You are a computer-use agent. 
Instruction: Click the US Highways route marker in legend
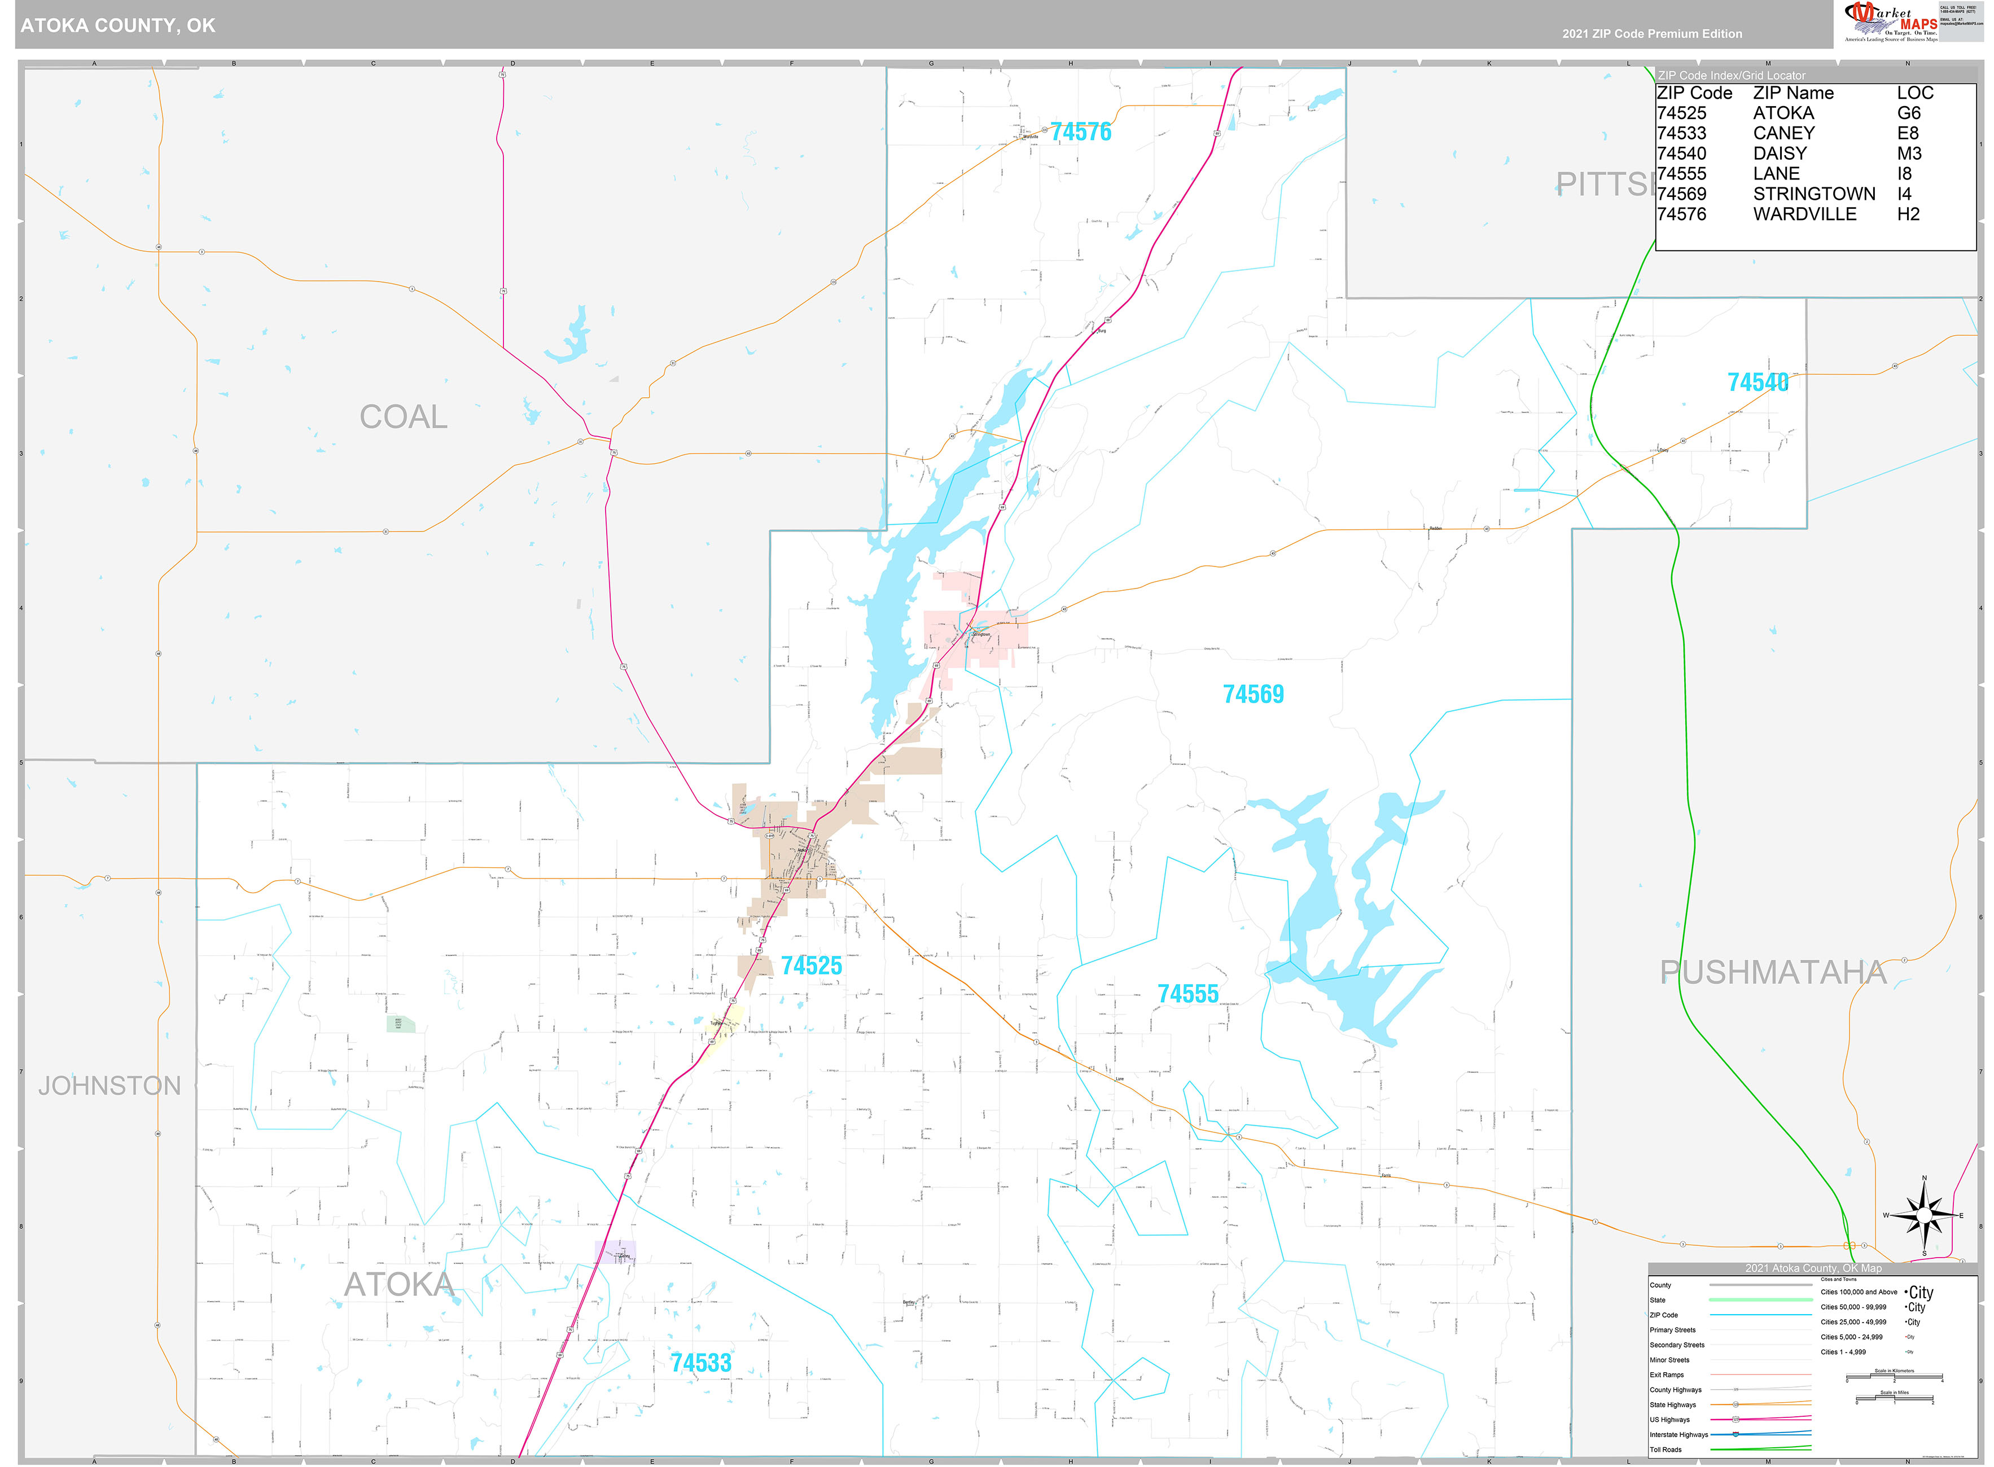click(x=1736, y=1420)
